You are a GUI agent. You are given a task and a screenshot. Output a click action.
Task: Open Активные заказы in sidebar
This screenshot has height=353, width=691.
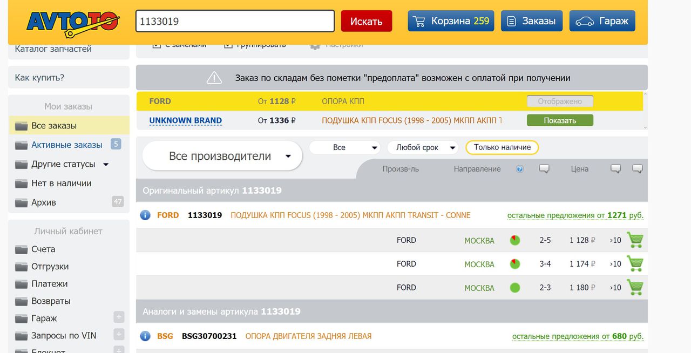[x=67, y=145]
